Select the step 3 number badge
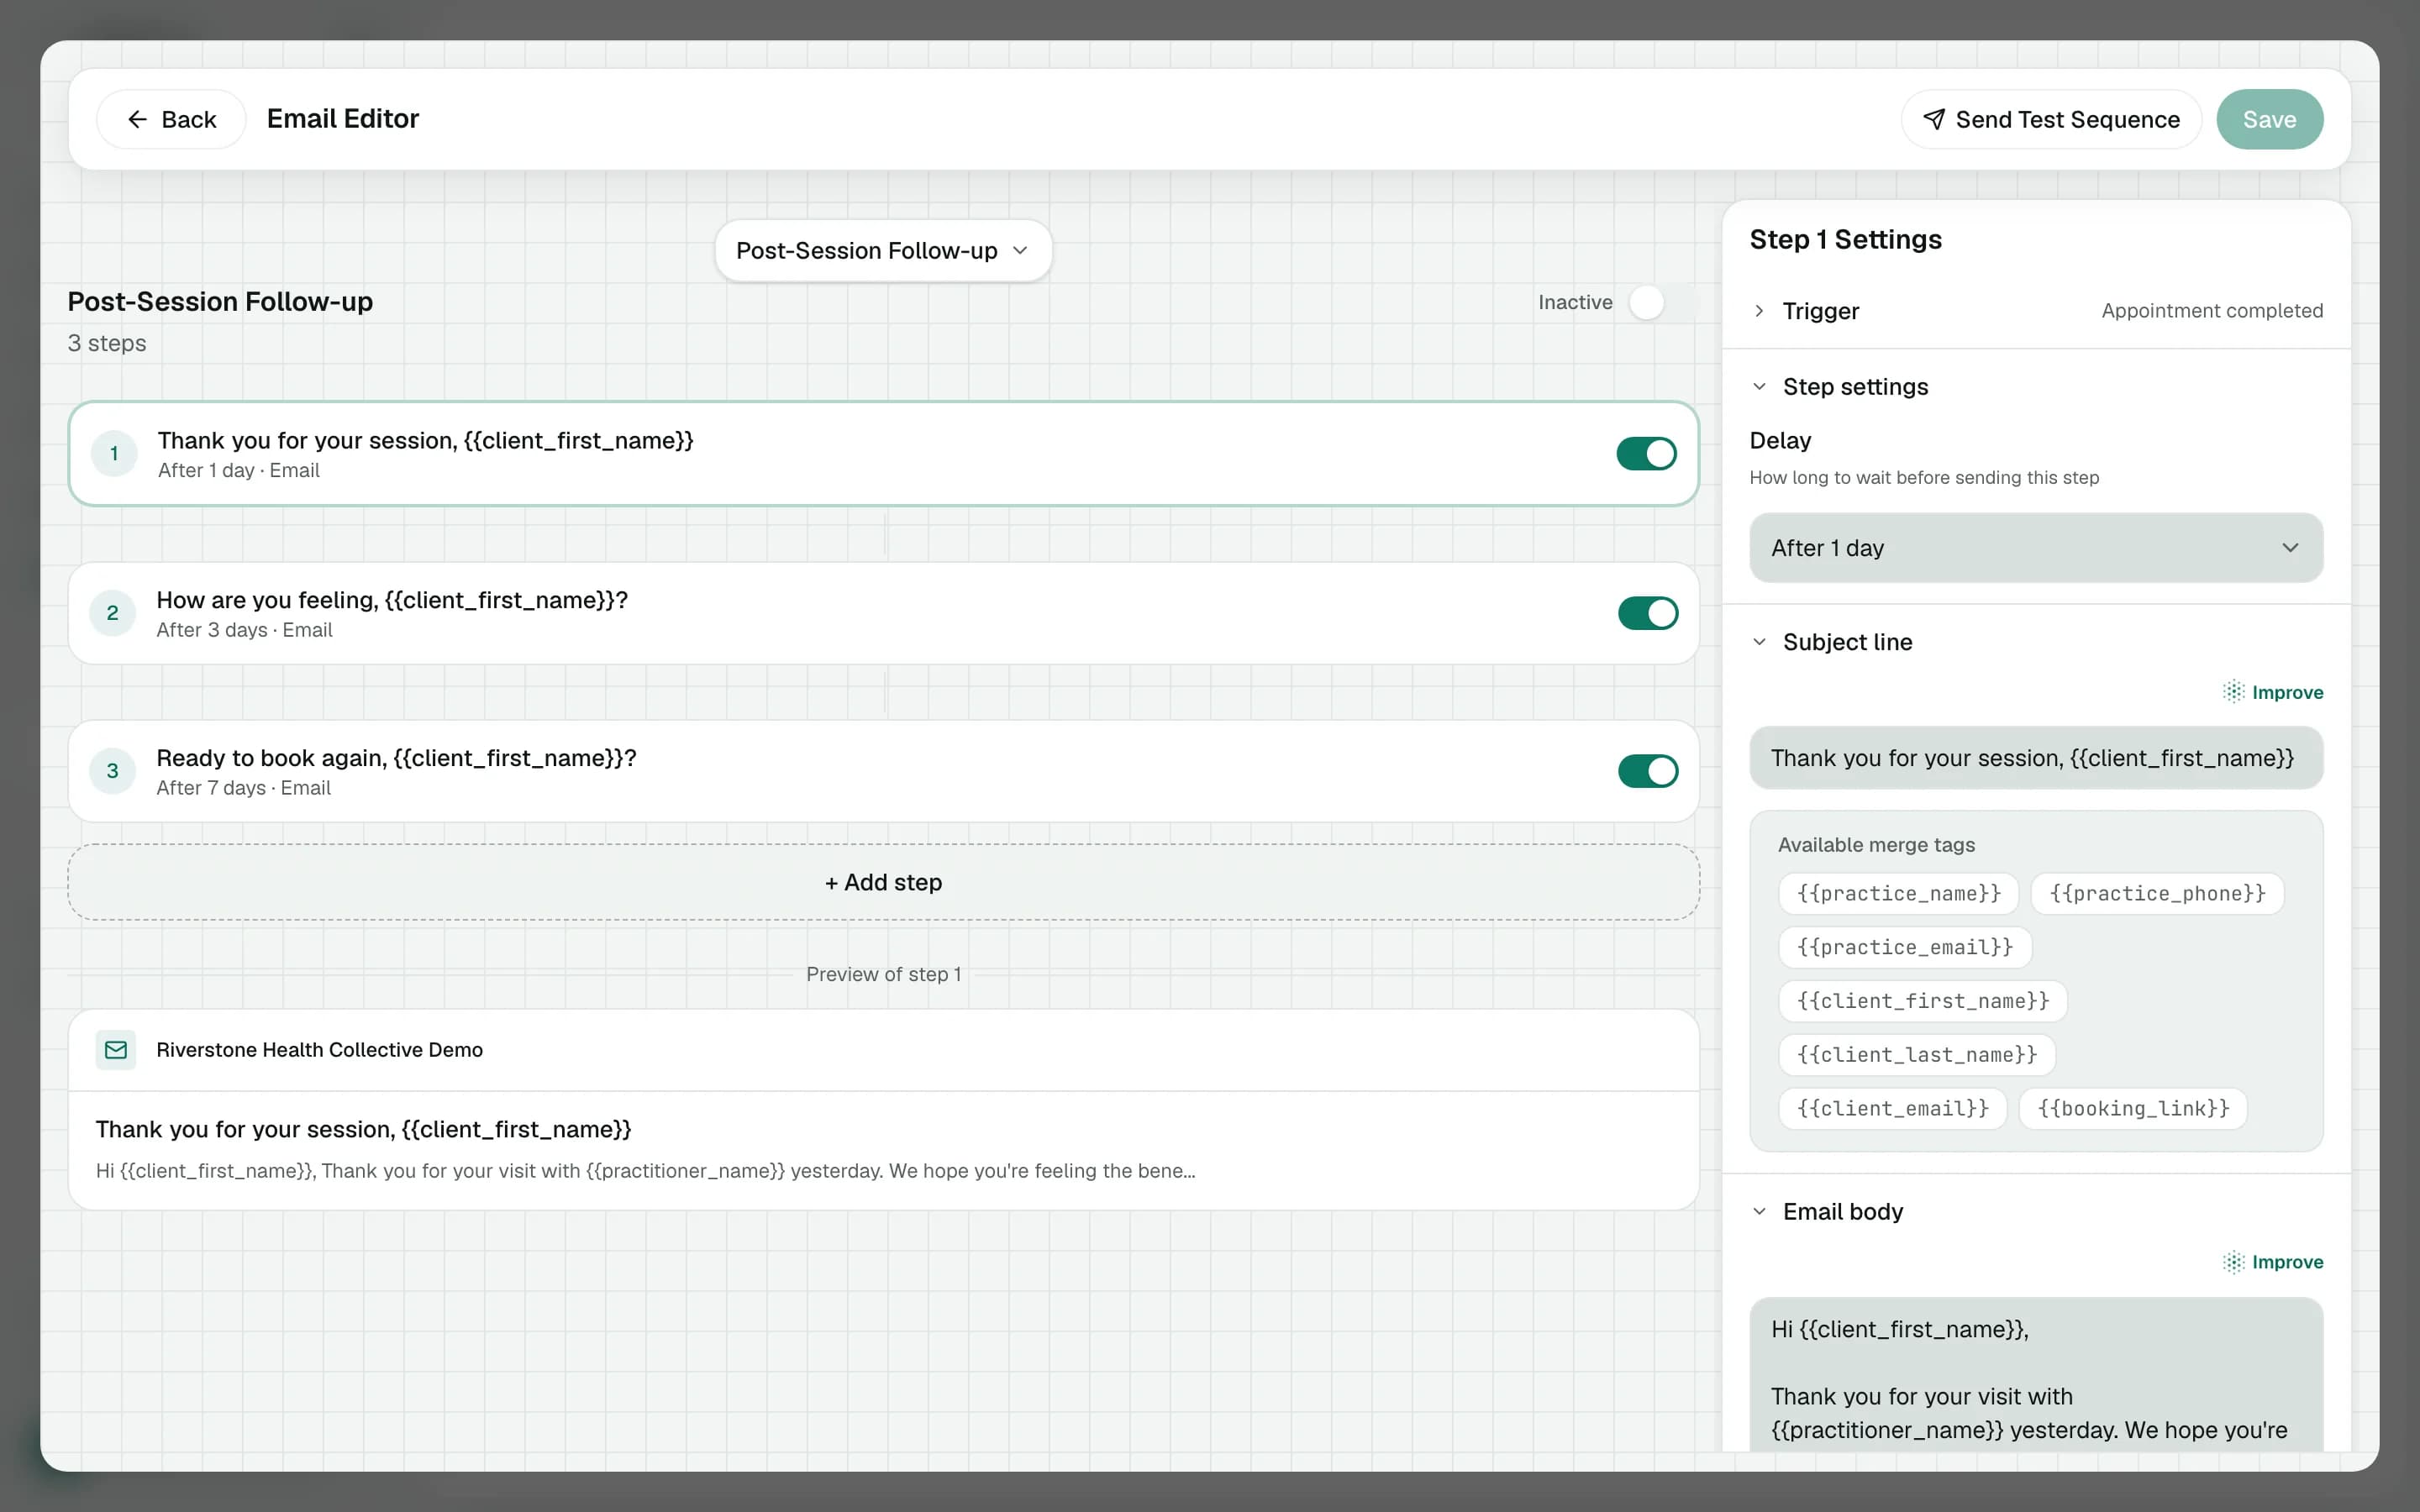 coord(112,771)
